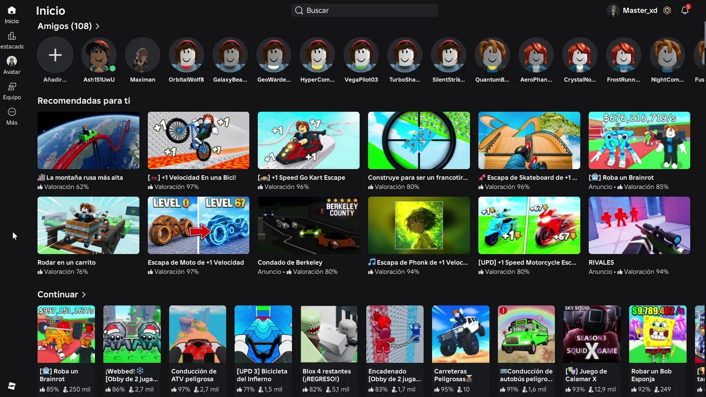The width and height of the screenshot is (706, 397).
Task: Expand the Continuar section chevron
Action: 84,295
